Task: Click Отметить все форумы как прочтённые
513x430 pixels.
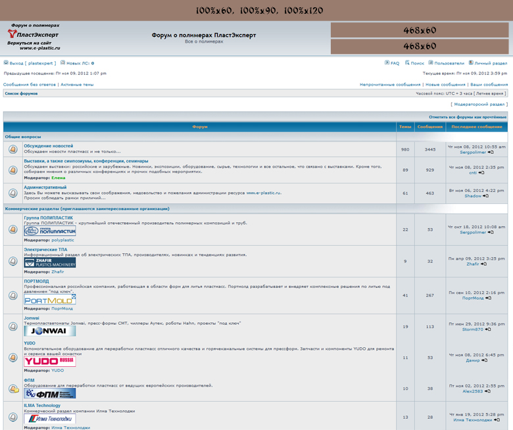Action: tap(468, 117)
